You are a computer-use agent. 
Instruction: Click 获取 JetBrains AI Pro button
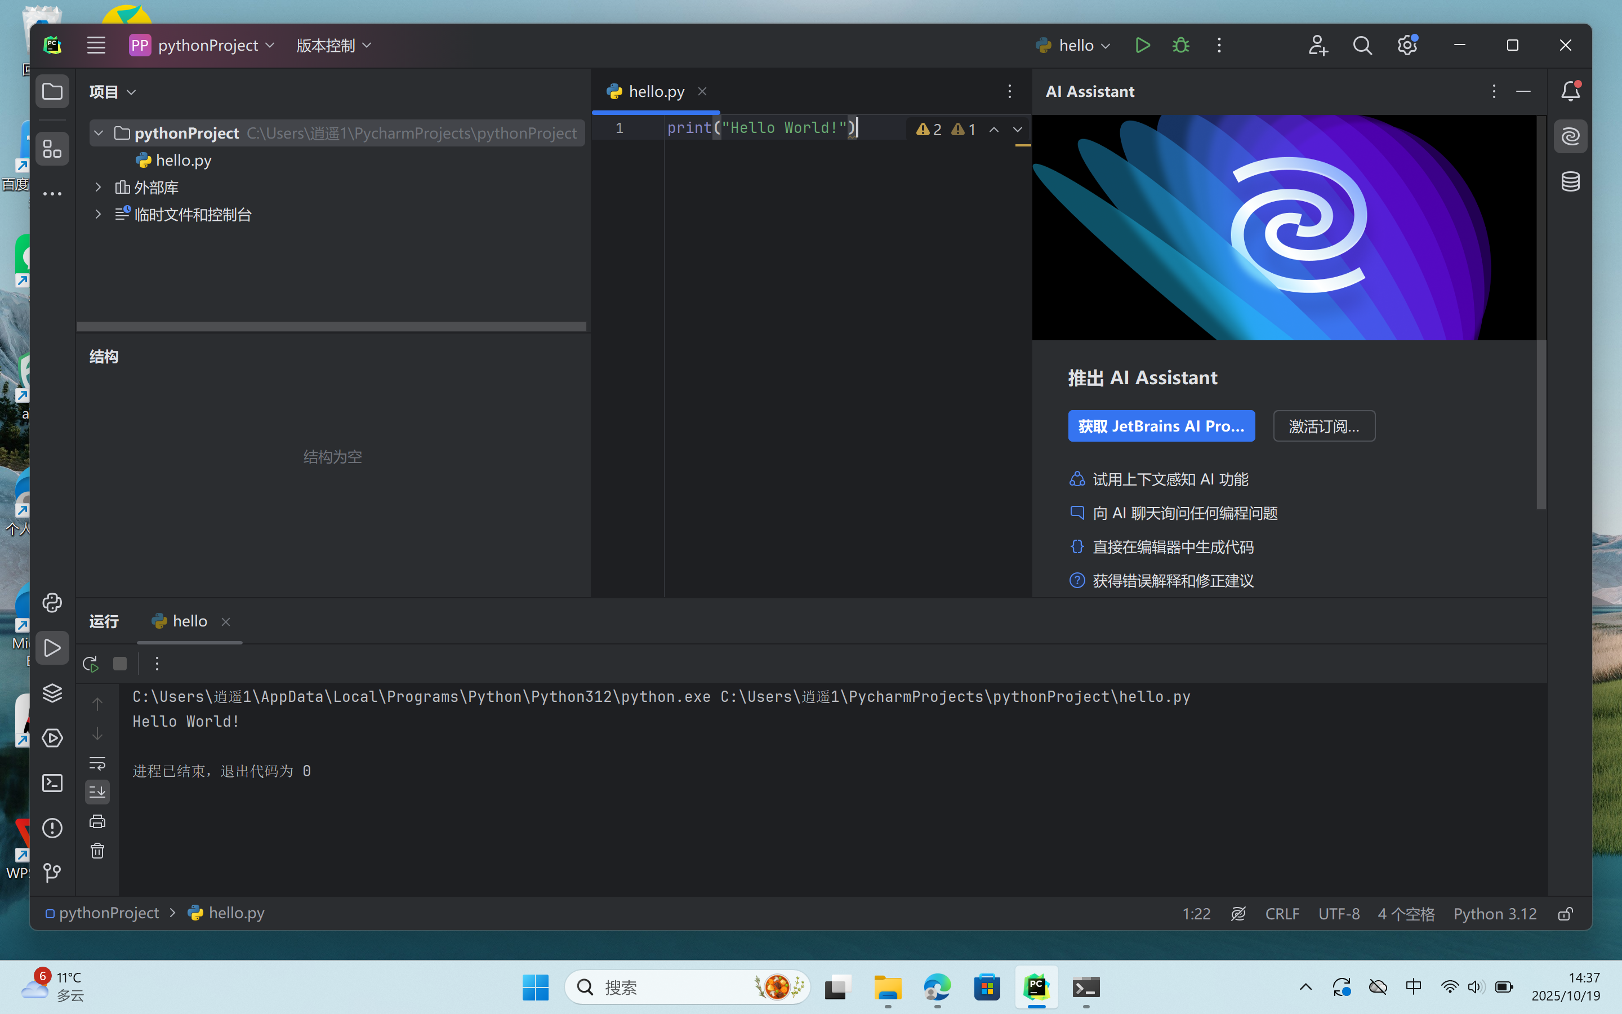click(1161, 426)
